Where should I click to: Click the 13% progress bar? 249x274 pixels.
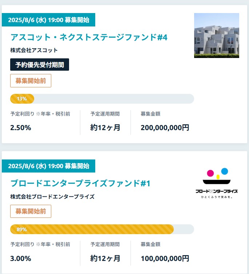102,99
